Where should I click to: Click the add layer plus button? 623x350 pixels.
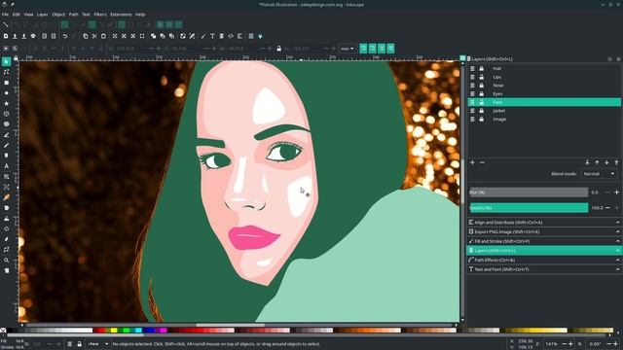coord(472,162)
